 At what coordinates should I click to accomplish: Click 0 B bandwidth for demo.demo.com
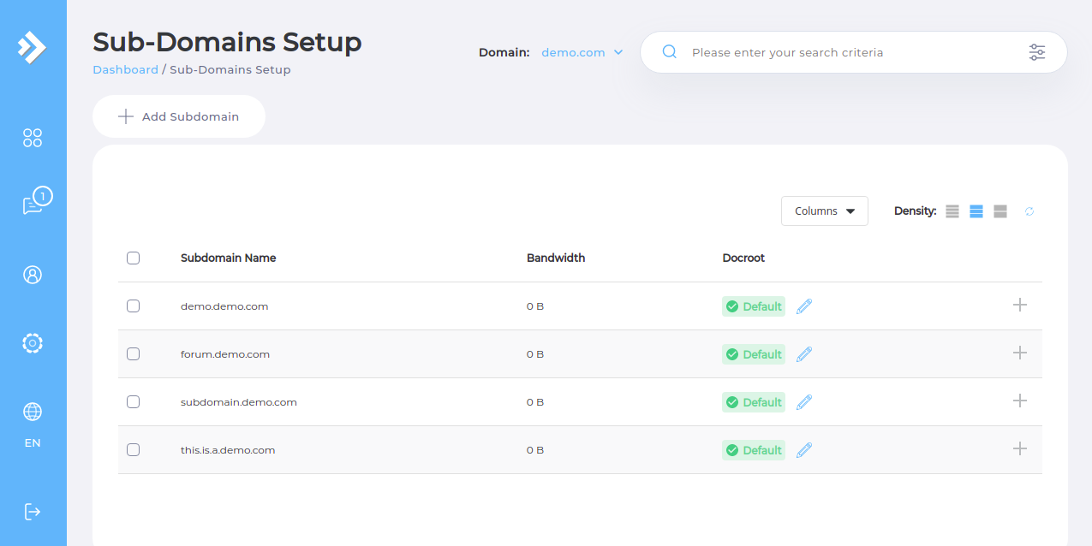coord(535,306)
